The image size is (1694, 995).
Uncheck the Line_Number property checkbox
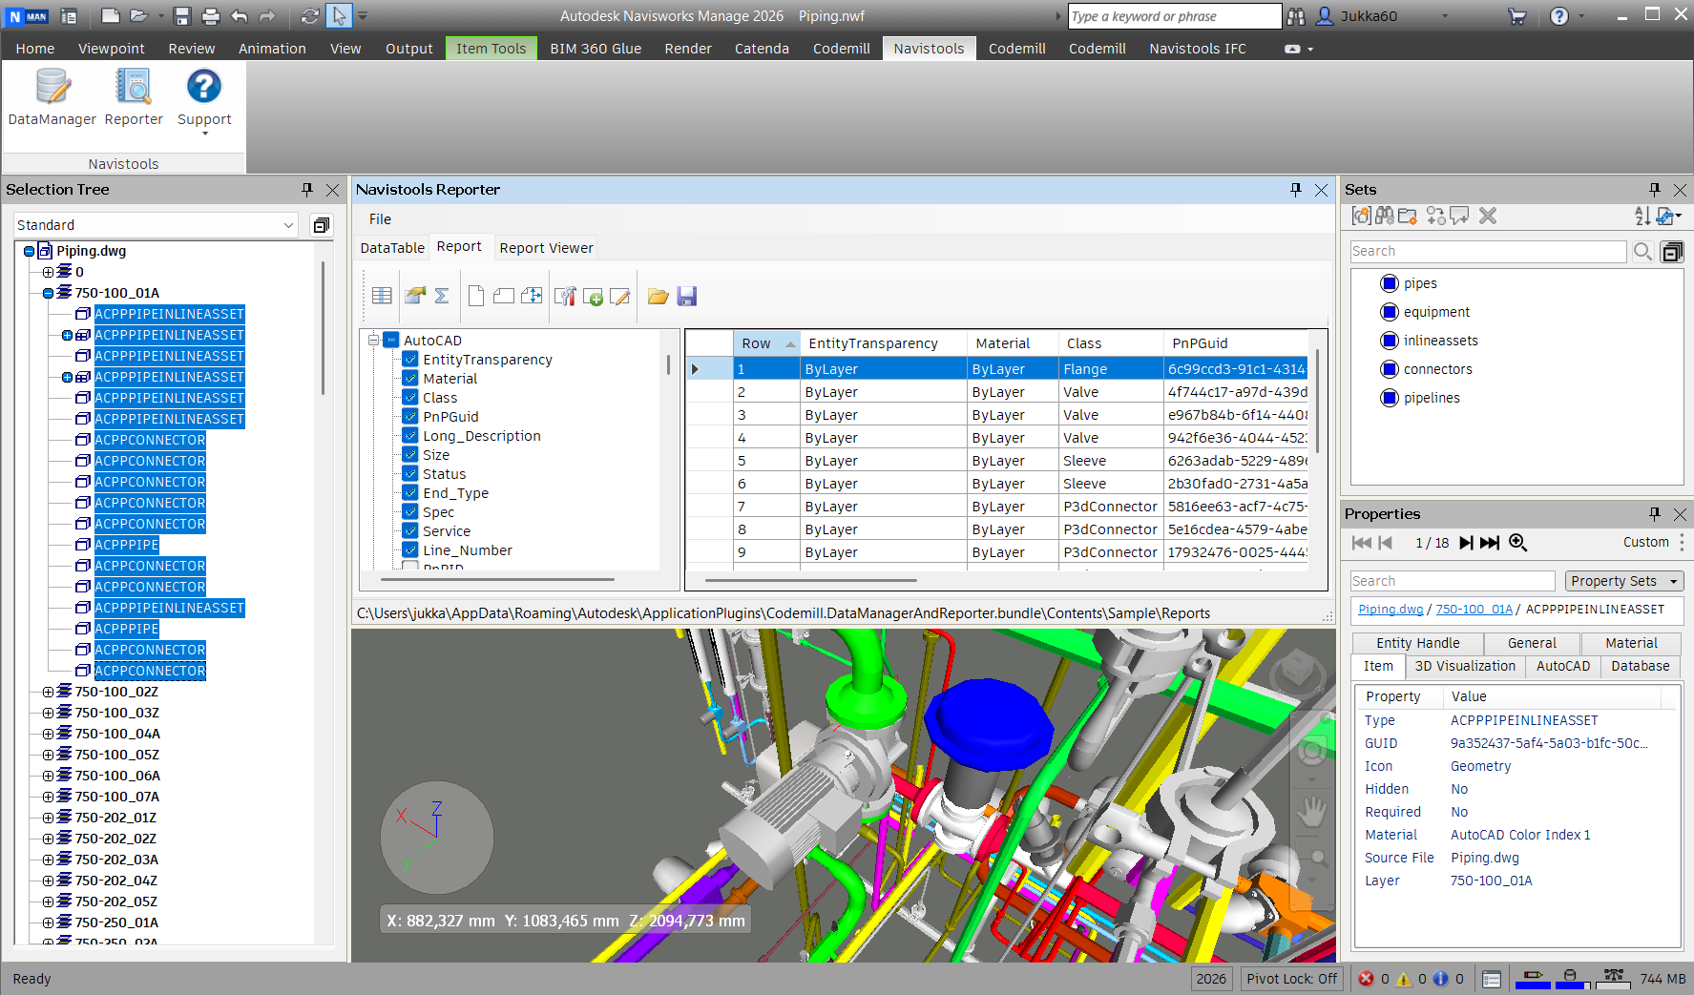tap(410, 550)
